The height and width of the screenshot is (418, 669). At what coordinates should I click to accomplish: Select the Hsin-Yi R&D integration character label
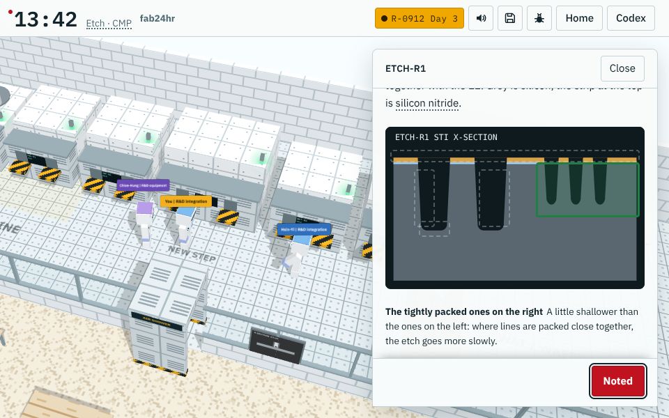pyautogui.click(x=305, y=229)
